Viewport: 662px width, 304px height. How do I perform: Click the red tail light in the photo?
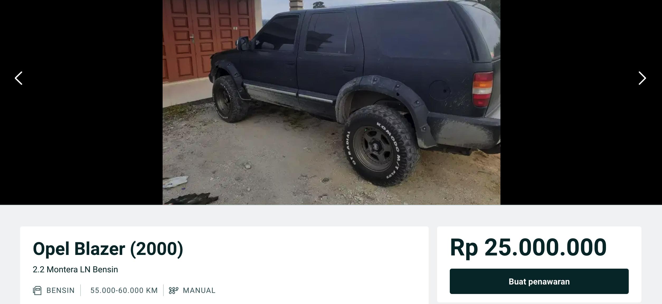click(483, 89)
